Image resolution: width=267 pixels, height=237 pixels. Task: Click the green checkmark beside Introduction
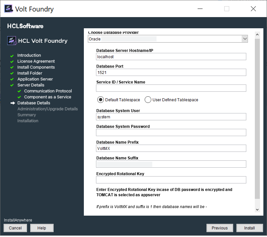pos(12,56)
